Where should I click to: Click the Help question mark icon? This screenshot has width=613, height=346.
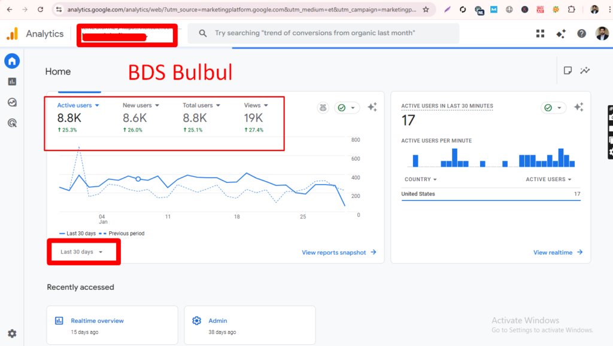pos(581,33)
